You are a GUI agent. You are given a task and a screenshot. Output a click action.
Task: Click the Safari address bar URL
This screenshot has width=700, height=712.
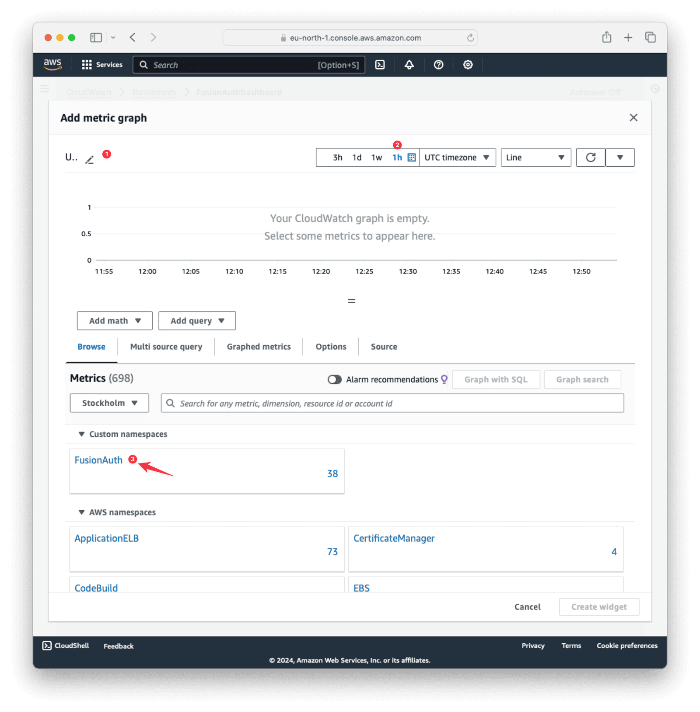(355, 38)
